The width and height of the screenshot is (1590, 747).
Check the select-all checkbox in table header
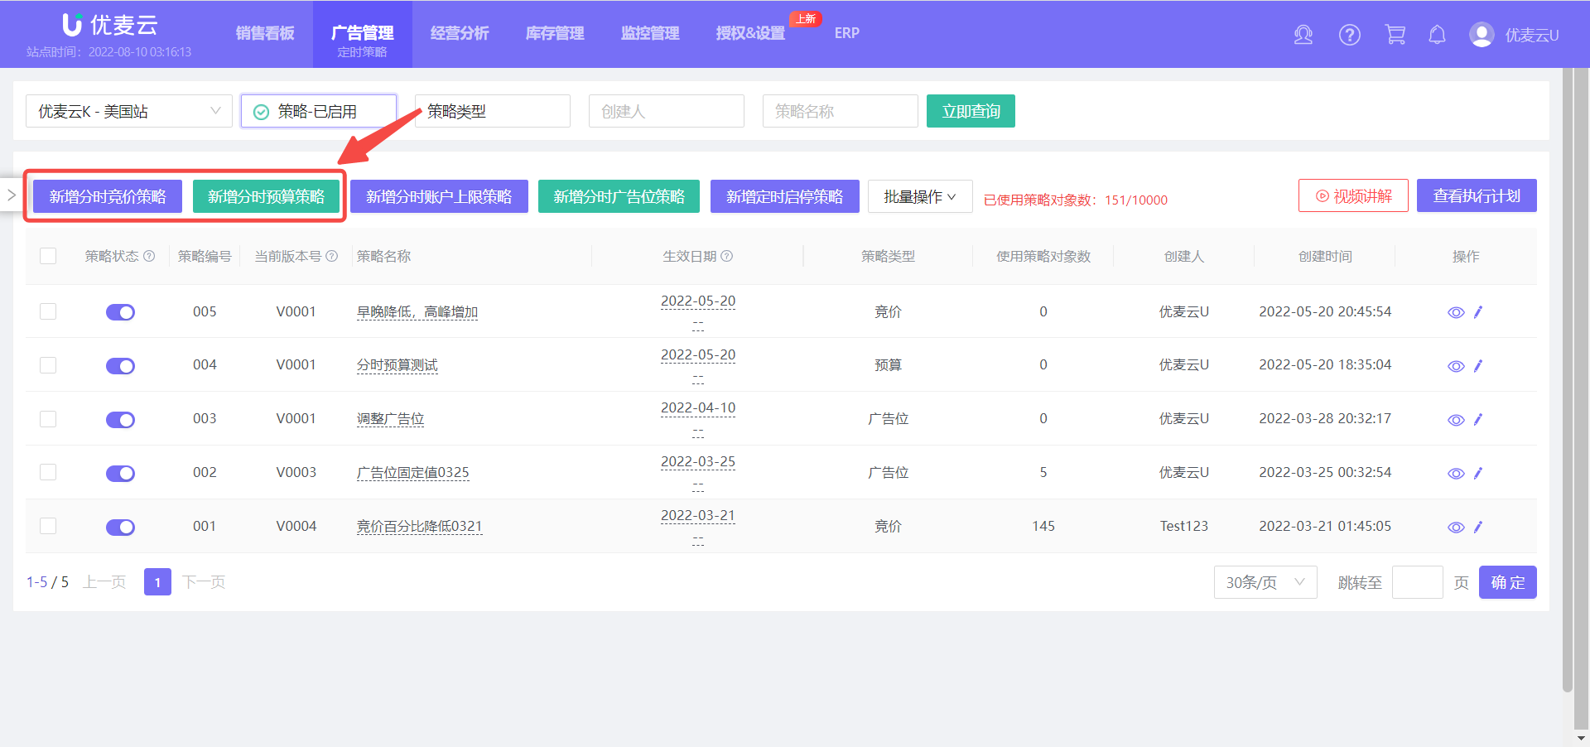[48, 256]
